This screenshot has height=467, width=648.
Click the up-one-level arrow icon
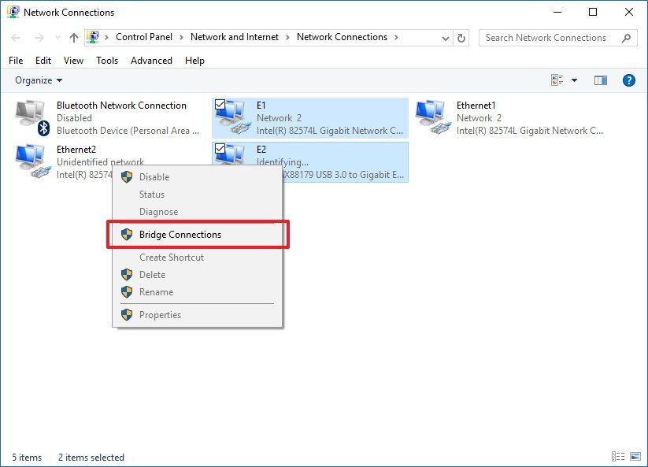click(x=72, y=37)
